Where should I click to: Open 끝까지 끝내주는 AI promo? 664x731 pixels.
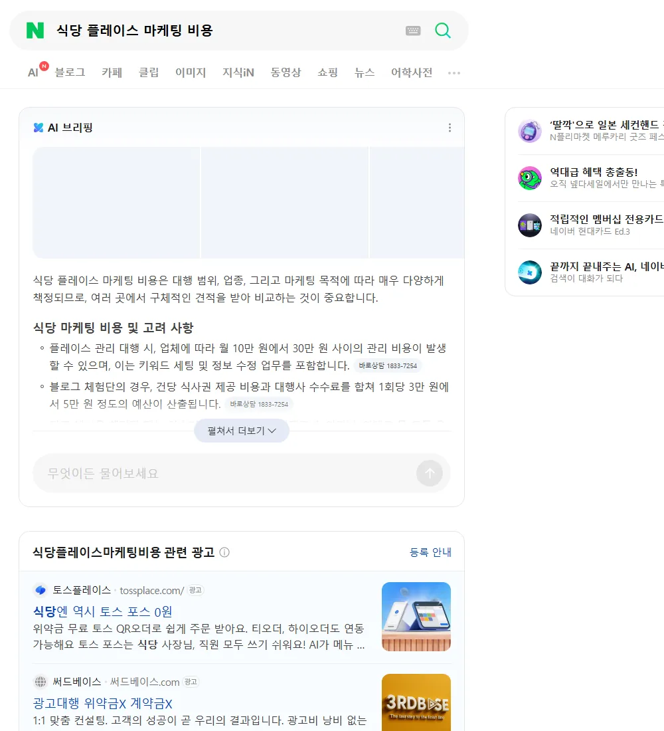tap(607, 266)
